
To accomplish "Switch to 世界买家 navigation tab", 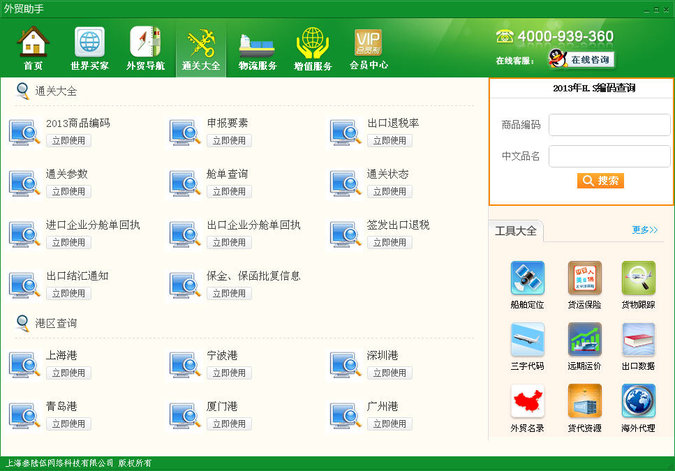I will click(89, 47).
